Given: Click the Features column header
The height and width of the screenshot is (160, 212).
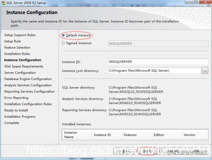Looking at the screenshot, I should point(137,135).
